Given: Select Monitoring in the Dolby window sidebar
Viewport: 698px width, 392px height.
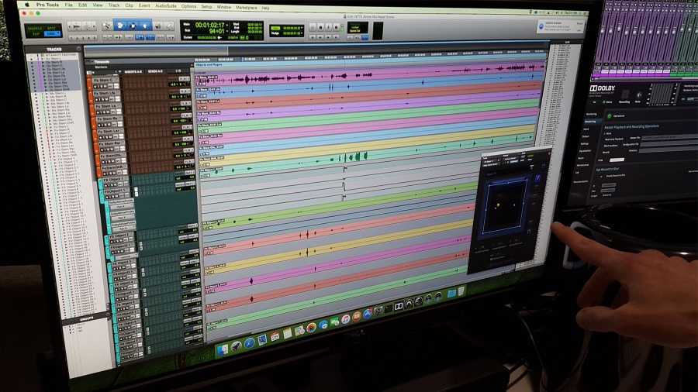Looking at the screenshot, I should point(591,114).
